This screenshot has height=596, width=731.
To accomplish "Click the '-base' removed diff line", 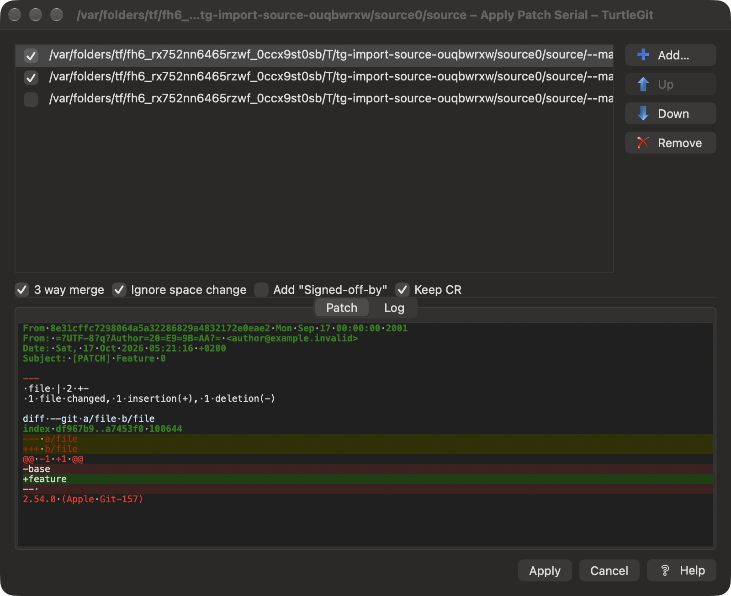I will 37,469.
